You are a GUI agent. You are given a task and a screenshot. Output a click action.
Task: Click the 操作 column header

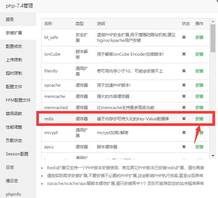tap(199, 24)
